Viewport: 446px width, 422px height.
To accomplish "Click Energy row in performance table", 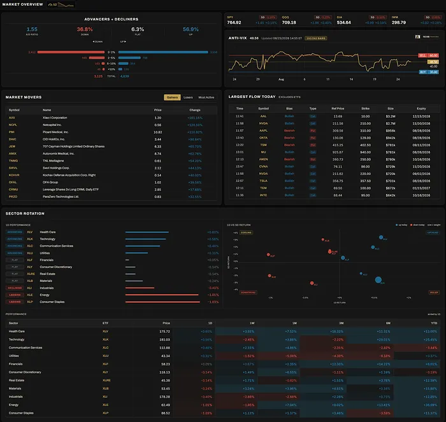I will coord(223,405).
